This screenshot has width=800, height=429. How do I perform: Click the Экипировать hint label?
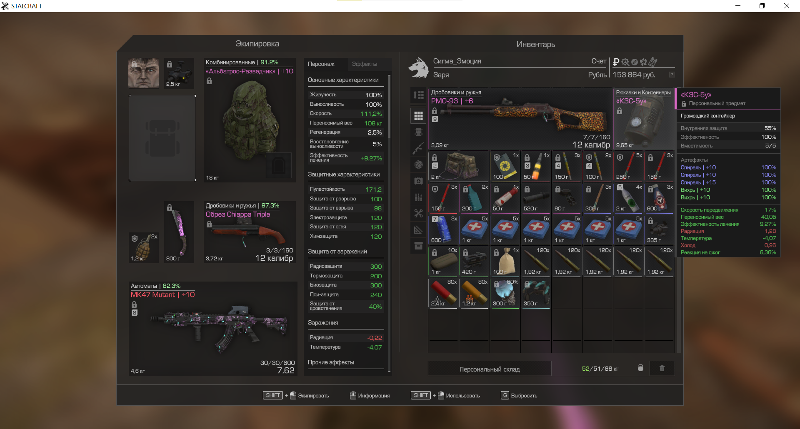point(313,396)
